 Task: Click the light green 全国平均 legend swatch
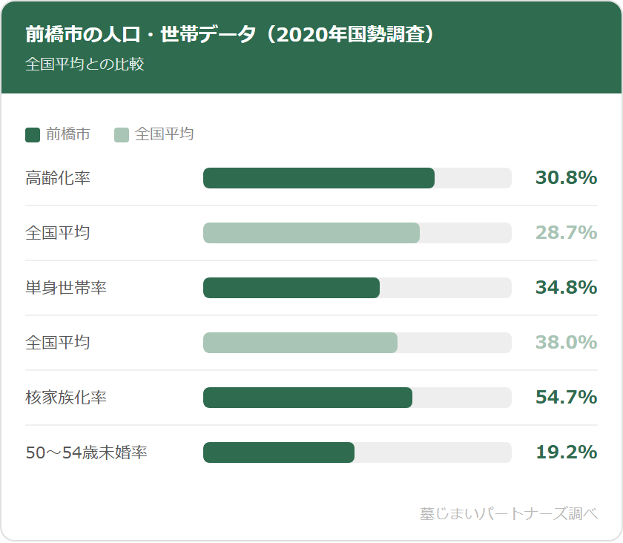pos(122,134)
